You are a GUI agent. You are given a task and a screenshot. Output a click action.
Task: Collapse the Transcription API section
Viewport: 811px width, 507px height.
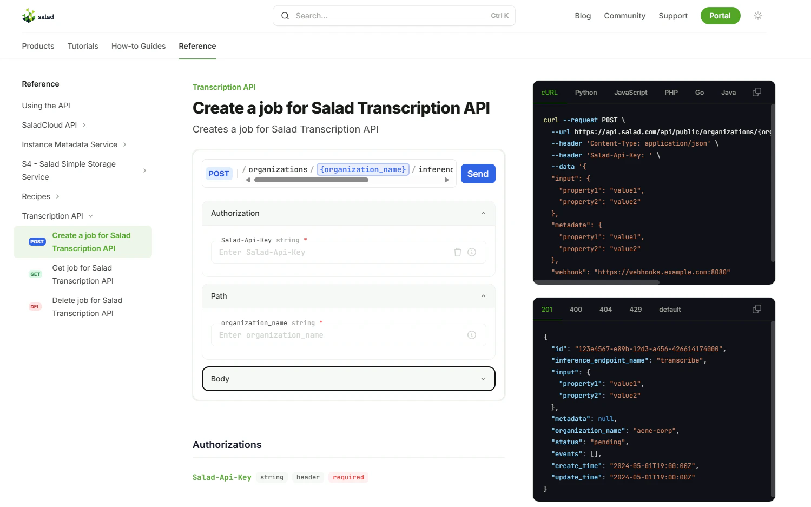(x=90, y=216)
